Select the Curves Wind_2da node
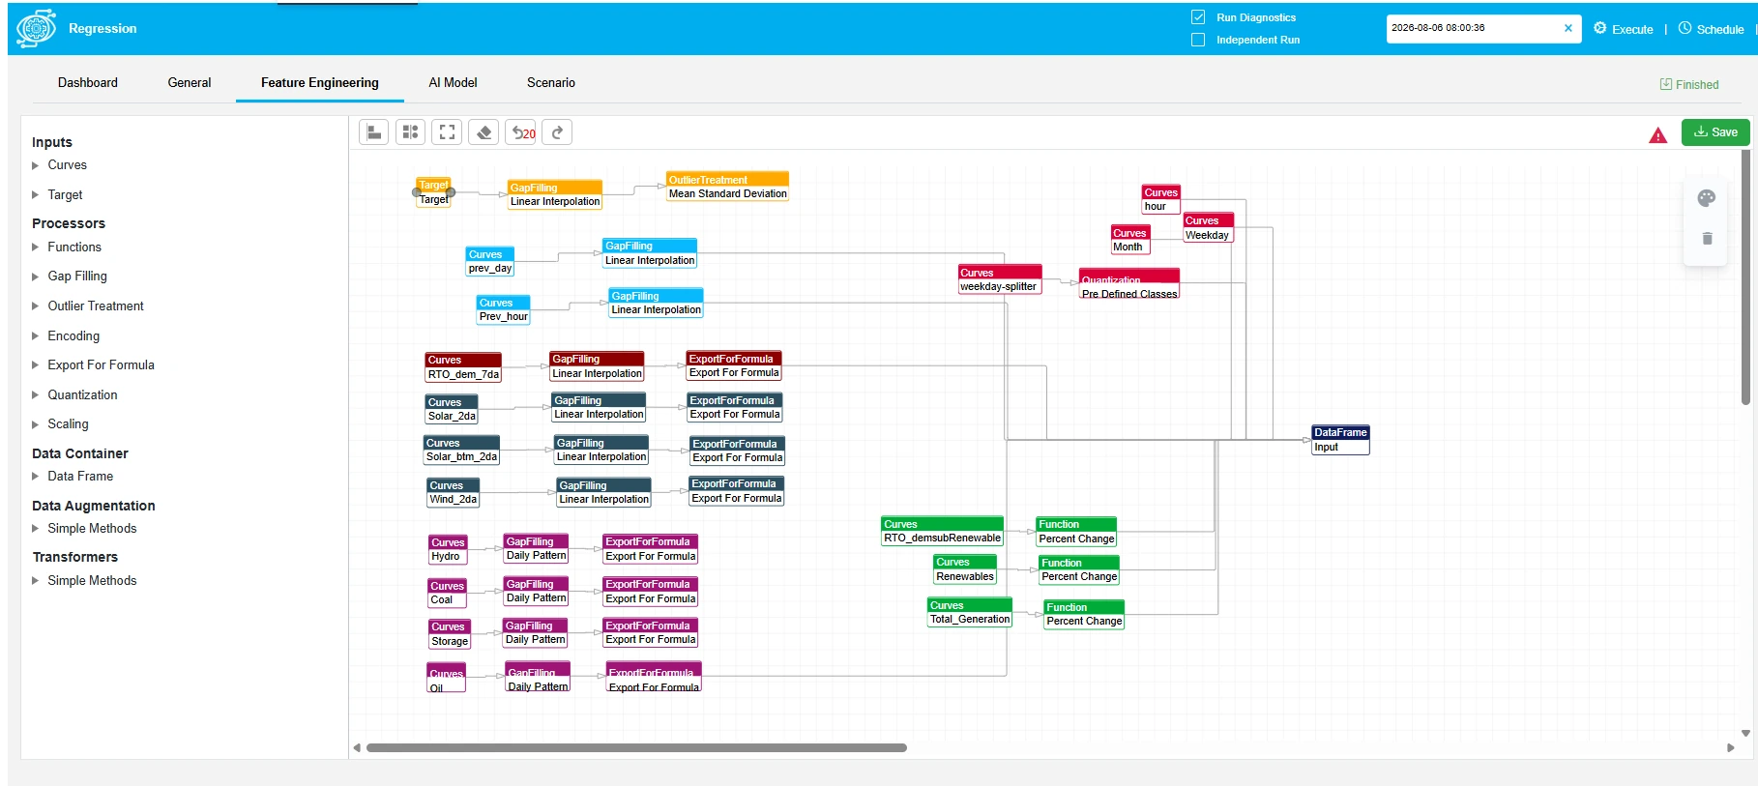This screenshot has height=786, width=1758. pos(454,492)
